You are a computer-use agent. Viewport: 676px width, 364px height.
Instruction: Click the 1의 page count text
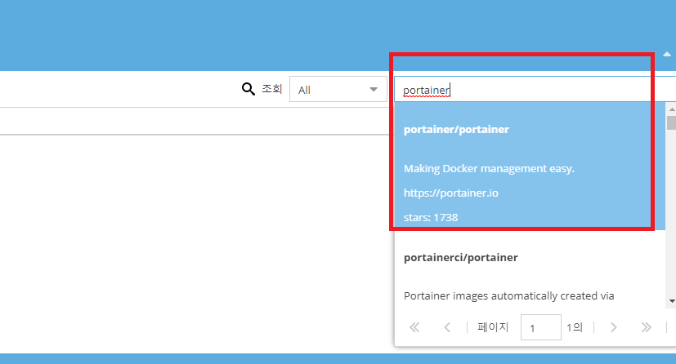[x=575, y=327]
